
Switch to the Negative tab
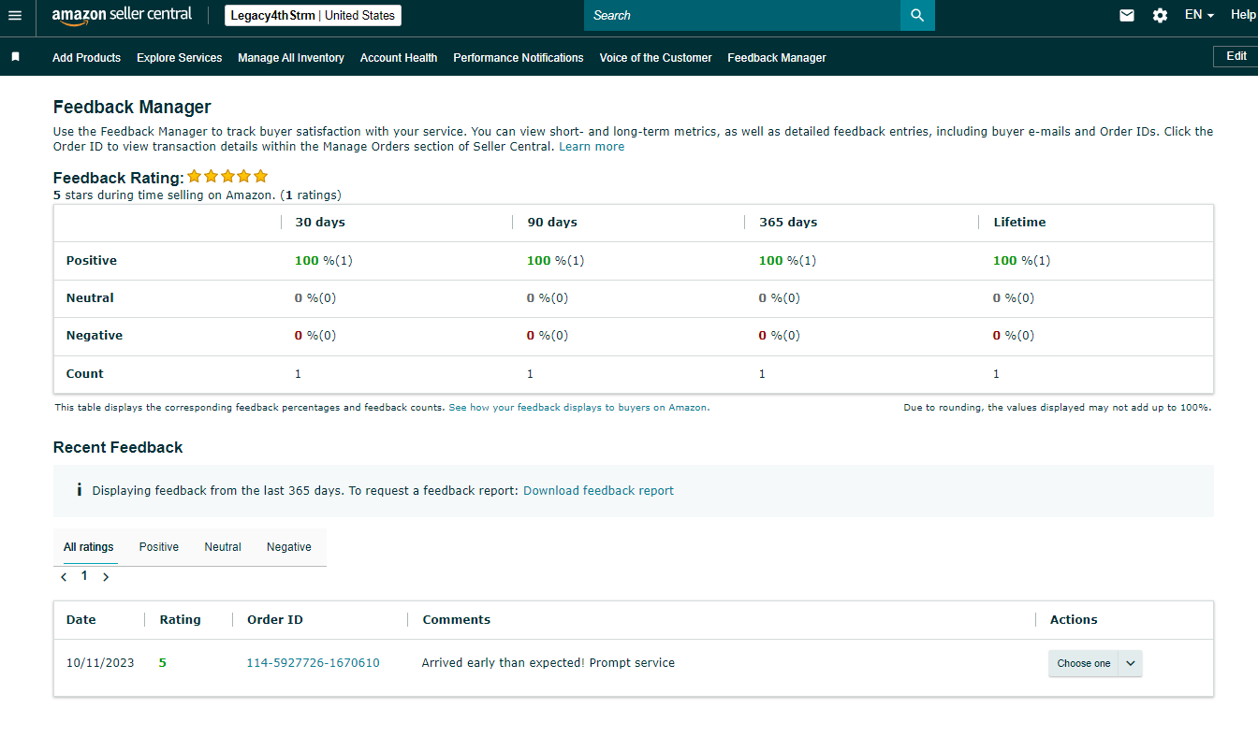click(289, 547)
